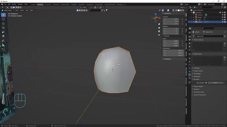Click the Scale X value field
The width and height of the screenshot is (227, 127).
point(171,41)
